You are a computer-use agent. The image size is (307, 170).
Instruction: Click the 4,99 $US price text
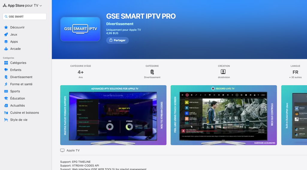(112, 33)
